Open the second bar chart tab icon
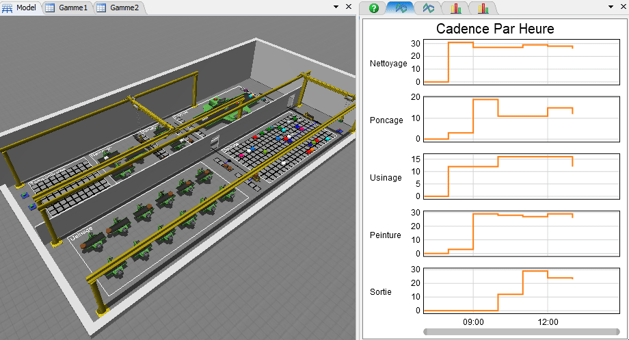 (x=483, y=8)
